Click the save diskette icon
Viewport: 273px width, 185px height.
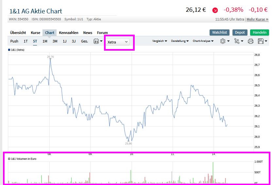[261, 41]
